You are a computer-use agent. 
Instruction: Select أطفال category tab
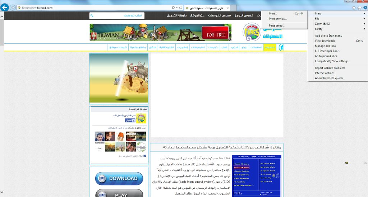click(152, 47)
